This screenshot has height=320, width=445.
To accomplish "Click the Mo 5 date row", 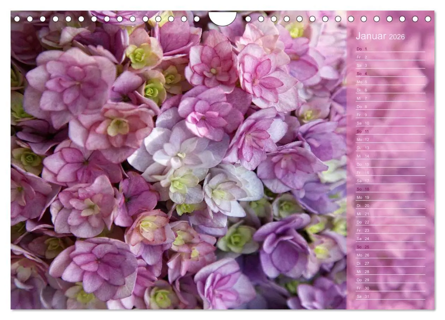I will 362,82.
